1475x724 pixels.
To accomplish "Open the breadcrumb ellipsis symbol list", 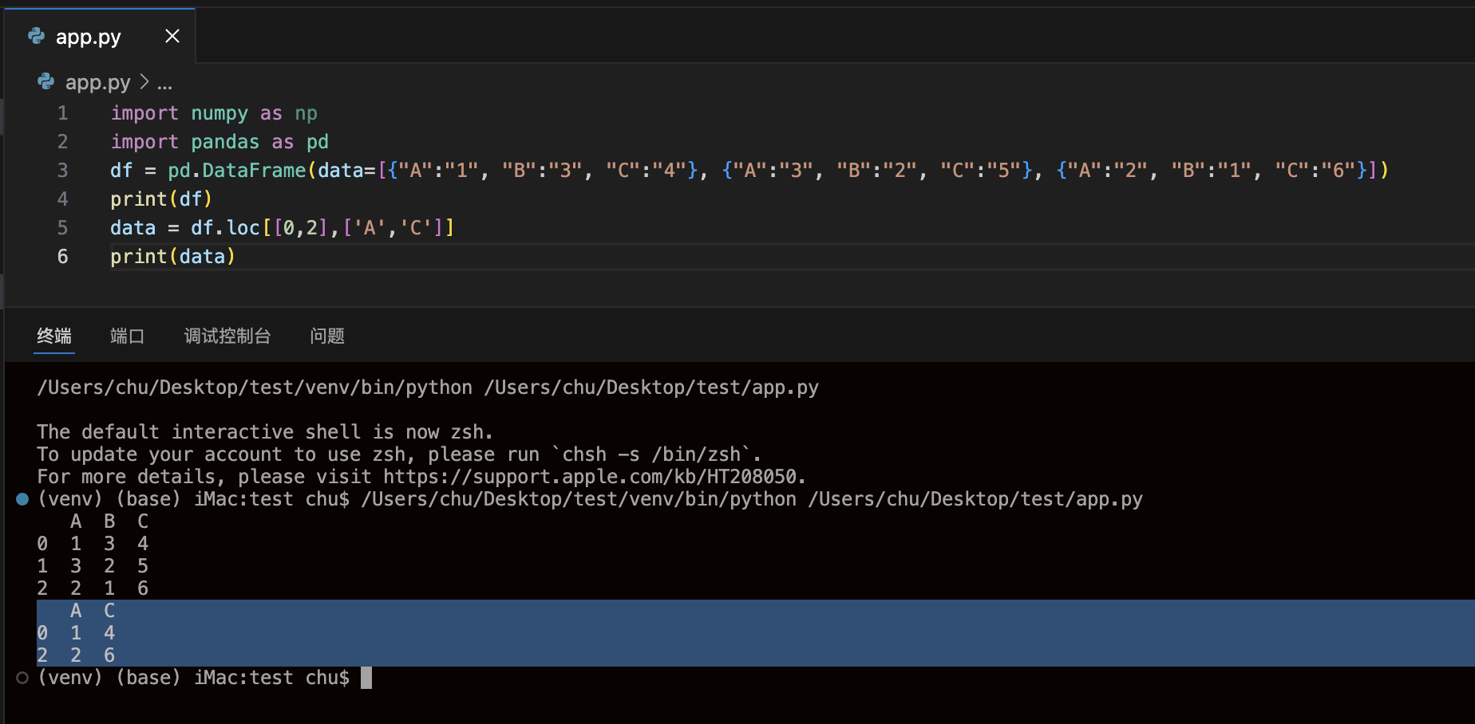I will tap(164, 83).
